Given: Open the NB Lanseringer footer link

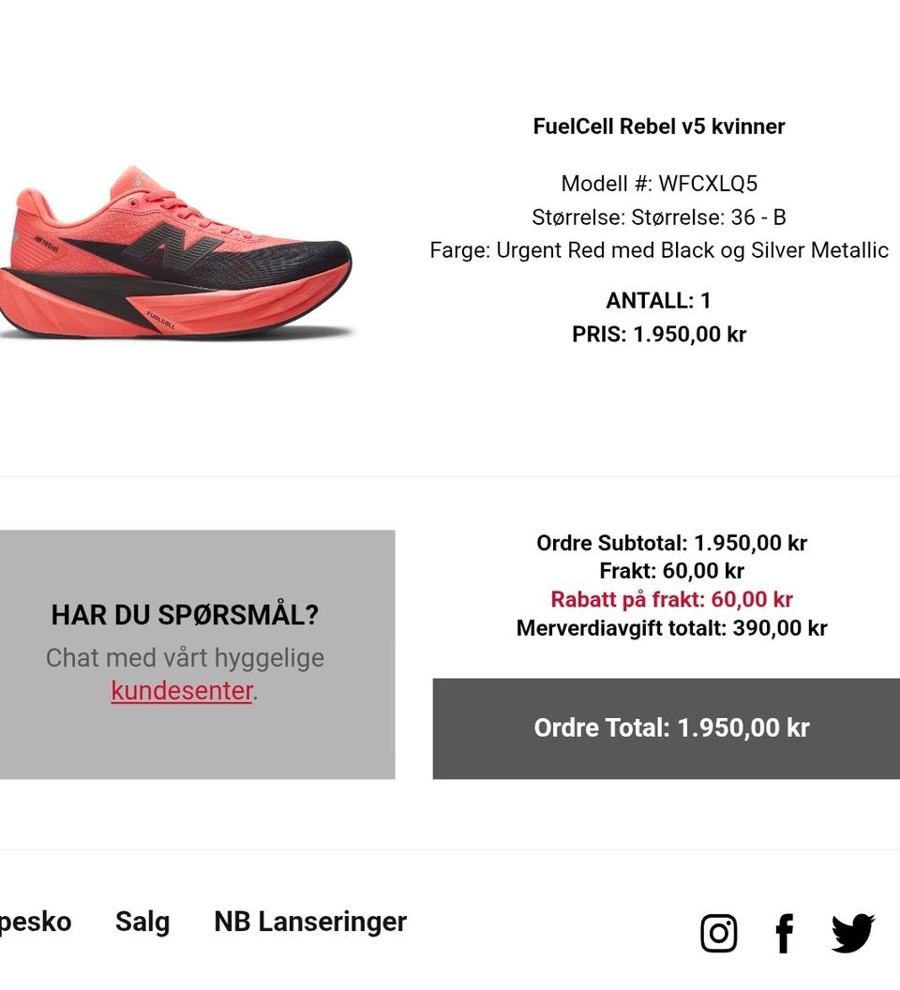Looking at the screenshot, I should pos(310,922).
